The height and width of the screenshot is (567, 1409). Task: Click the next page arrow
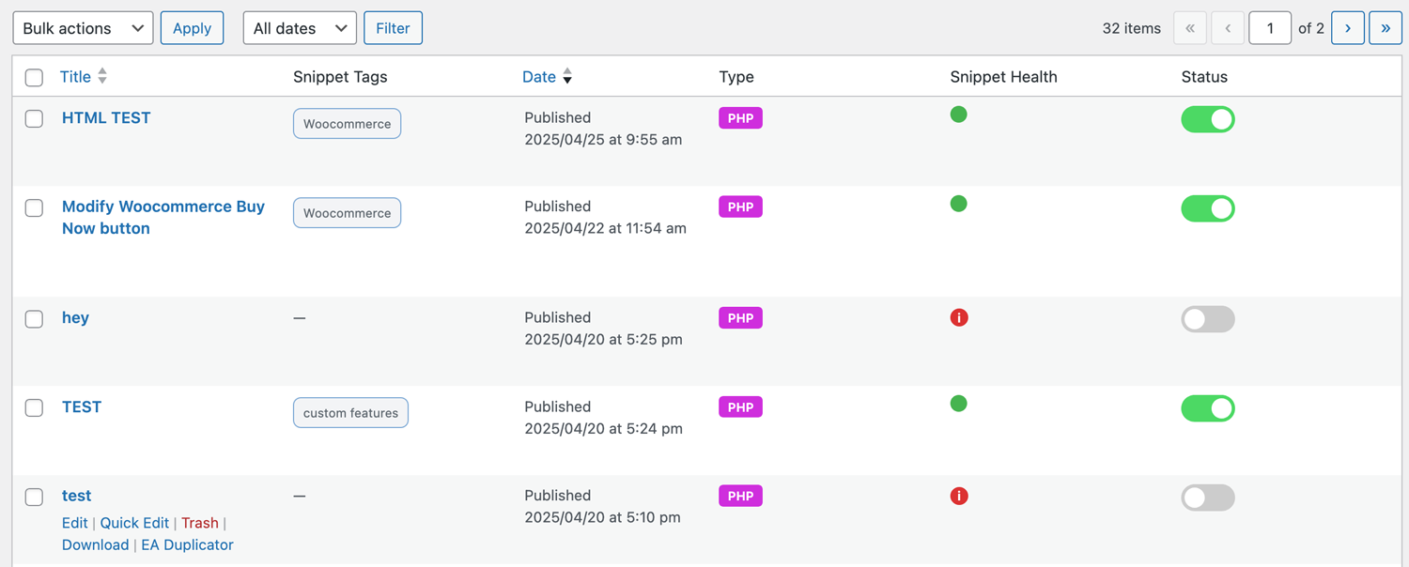point(1348,27)
